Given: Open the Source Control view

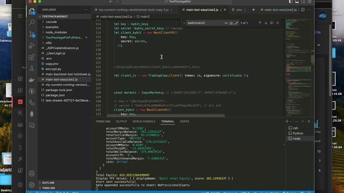Looking at the screenshot, I should coord(32,34).
